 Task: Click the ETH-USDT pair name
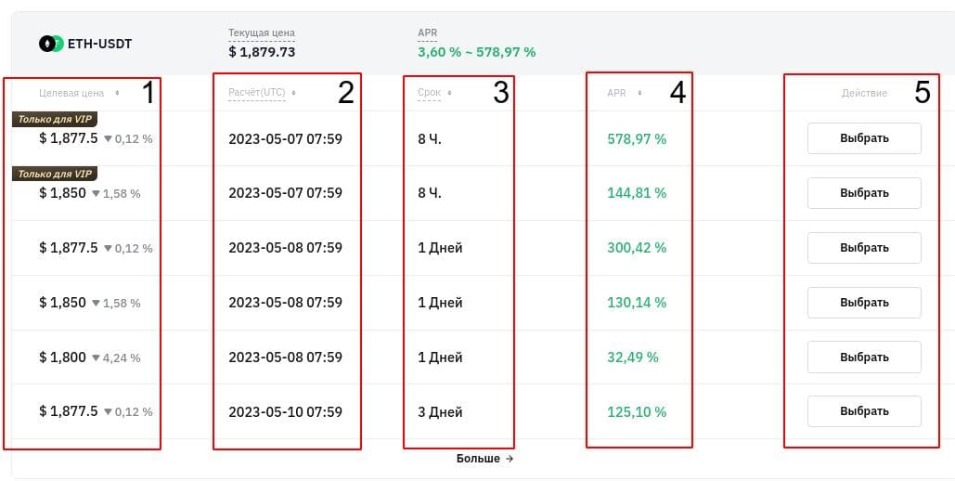(100, 44)
